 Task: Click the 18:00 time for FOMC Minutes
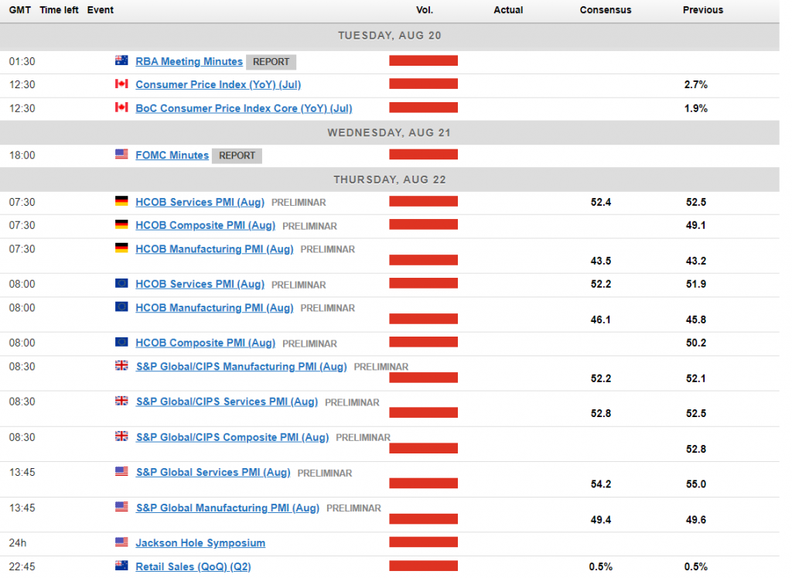pos(22,156)
